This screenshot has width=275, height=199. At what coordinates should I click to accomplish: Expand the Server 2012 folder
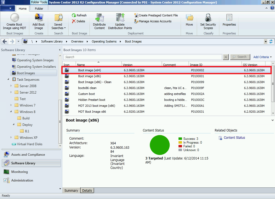tap(11, 92)
